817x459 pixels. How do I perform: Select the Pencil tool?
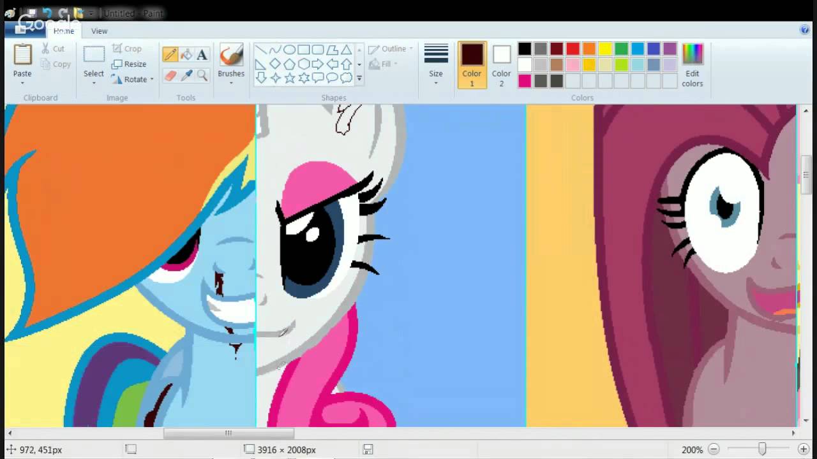(170, 55)
